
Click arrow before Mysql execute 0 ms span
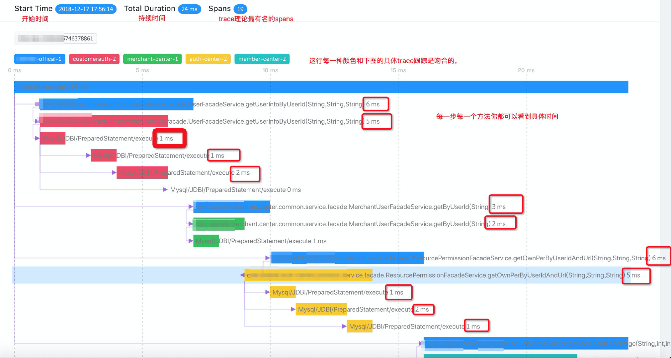[165, 190]
